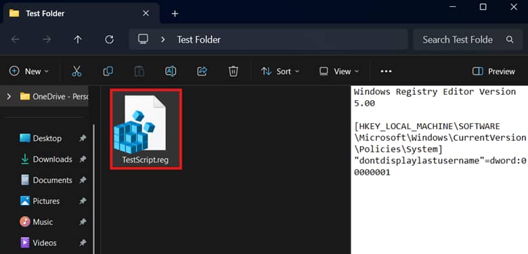The height and width of the screenshot is (254, 528).
Task: Click the Cut scissors icon
Action: [76, 71]
